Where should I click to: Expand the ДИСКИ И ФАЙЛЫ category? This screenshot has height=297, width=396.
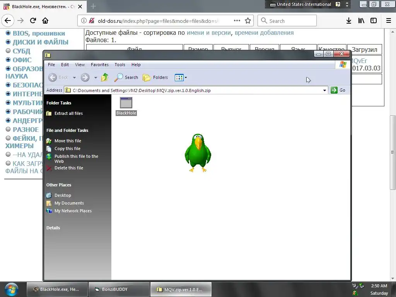(x=8, y=42)
